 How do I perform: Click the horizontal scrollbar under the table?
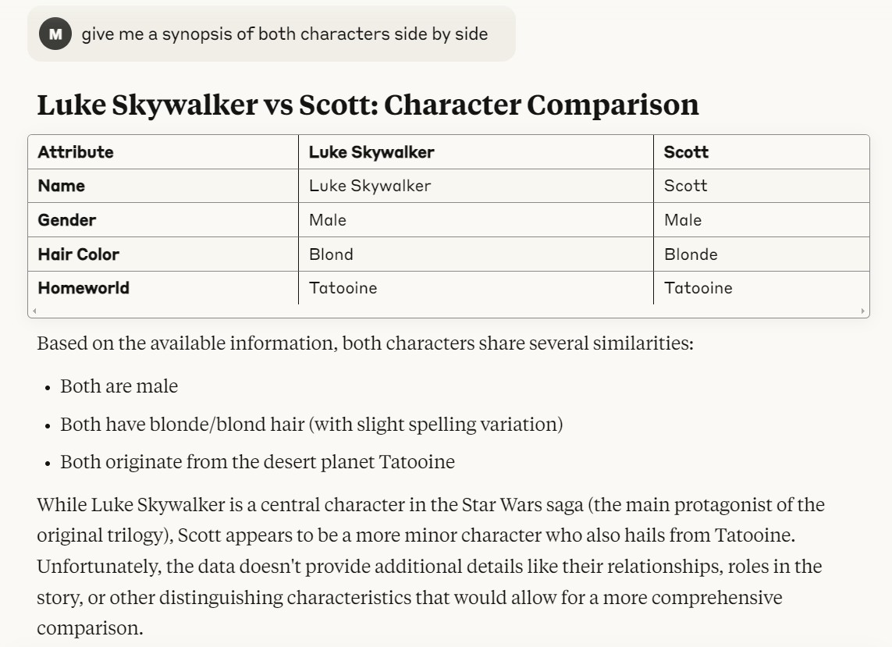pos(448,311)
